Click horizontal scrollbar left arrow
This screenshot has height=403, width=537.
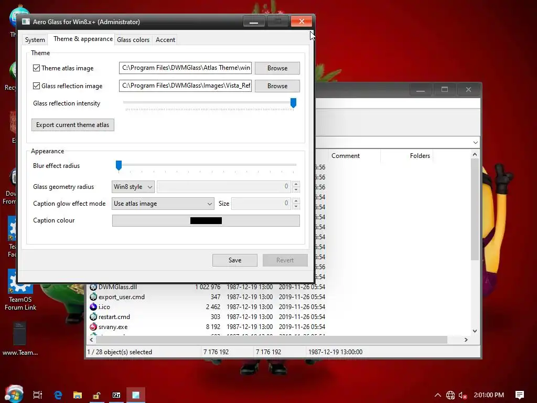[x=91, y=340]
